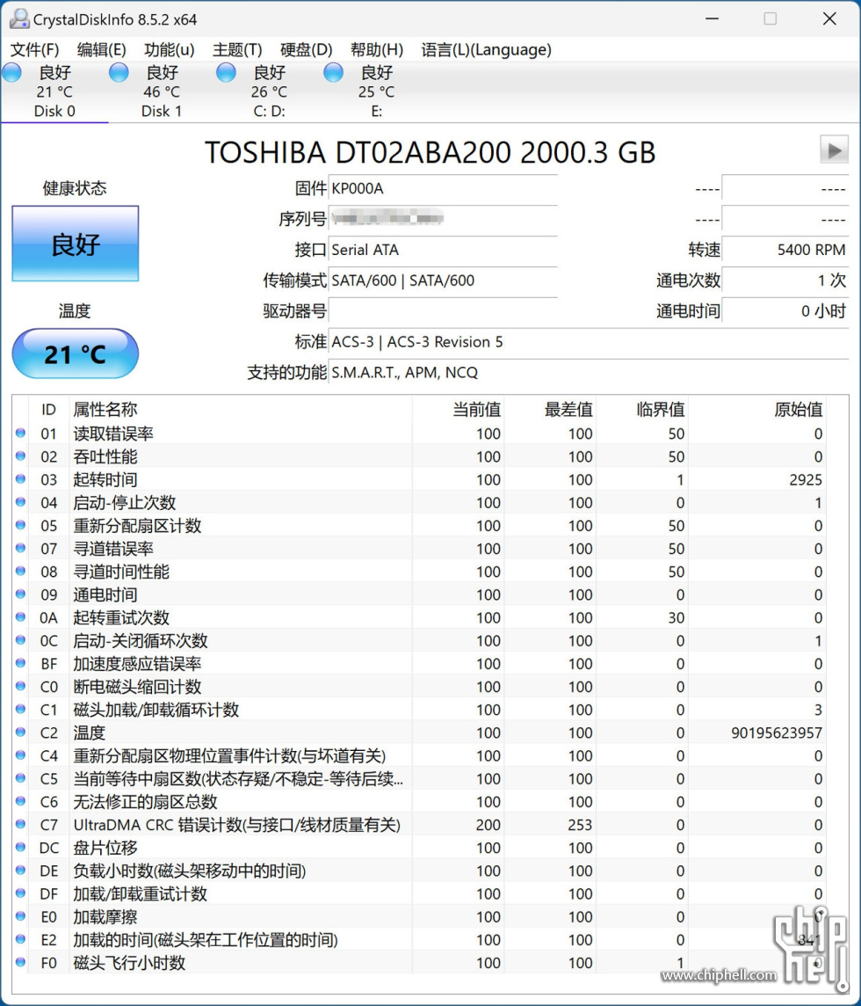Select the E: drive tab

point(376,91)
